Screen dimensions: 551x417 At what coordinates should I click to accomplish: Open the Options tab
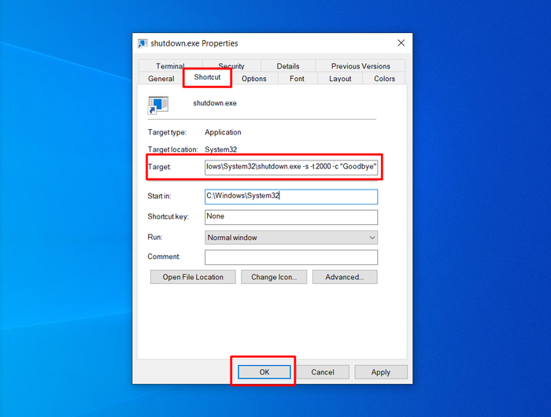pos(253,79)
